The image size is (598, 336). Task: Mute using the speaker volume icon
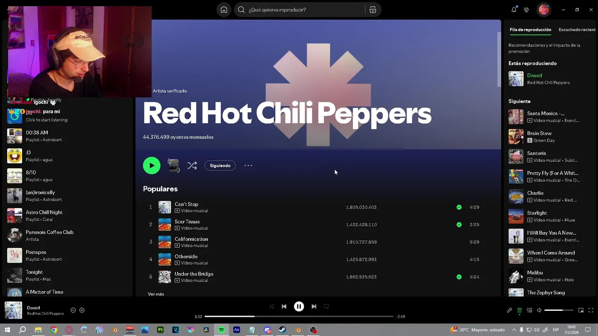point(539,310)
